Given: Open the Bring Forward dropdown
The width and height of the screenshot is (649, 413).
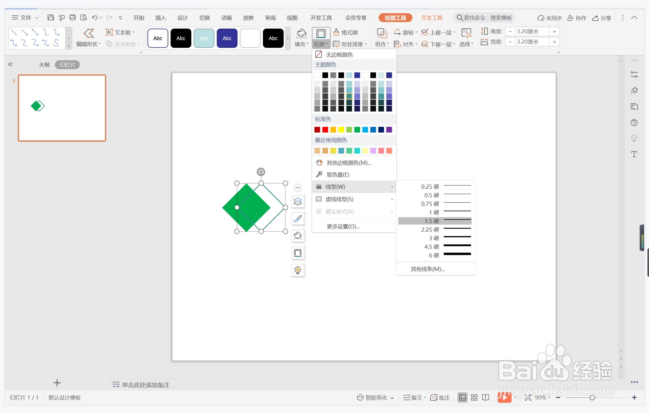Looking at the screenshot, I should coord(438,32).
